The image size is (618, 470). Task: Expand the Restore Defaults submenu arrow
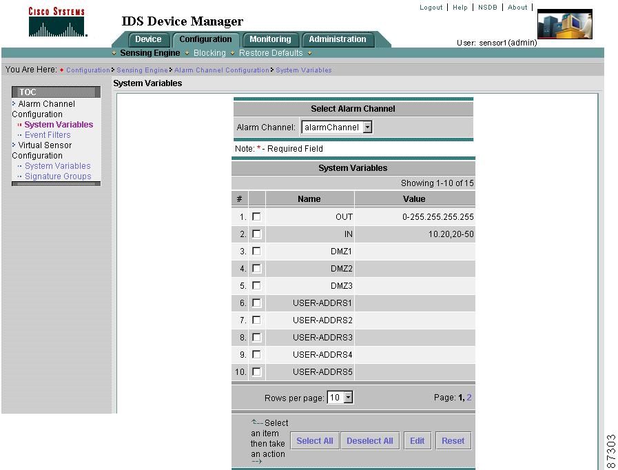click(x=309, y=52)
